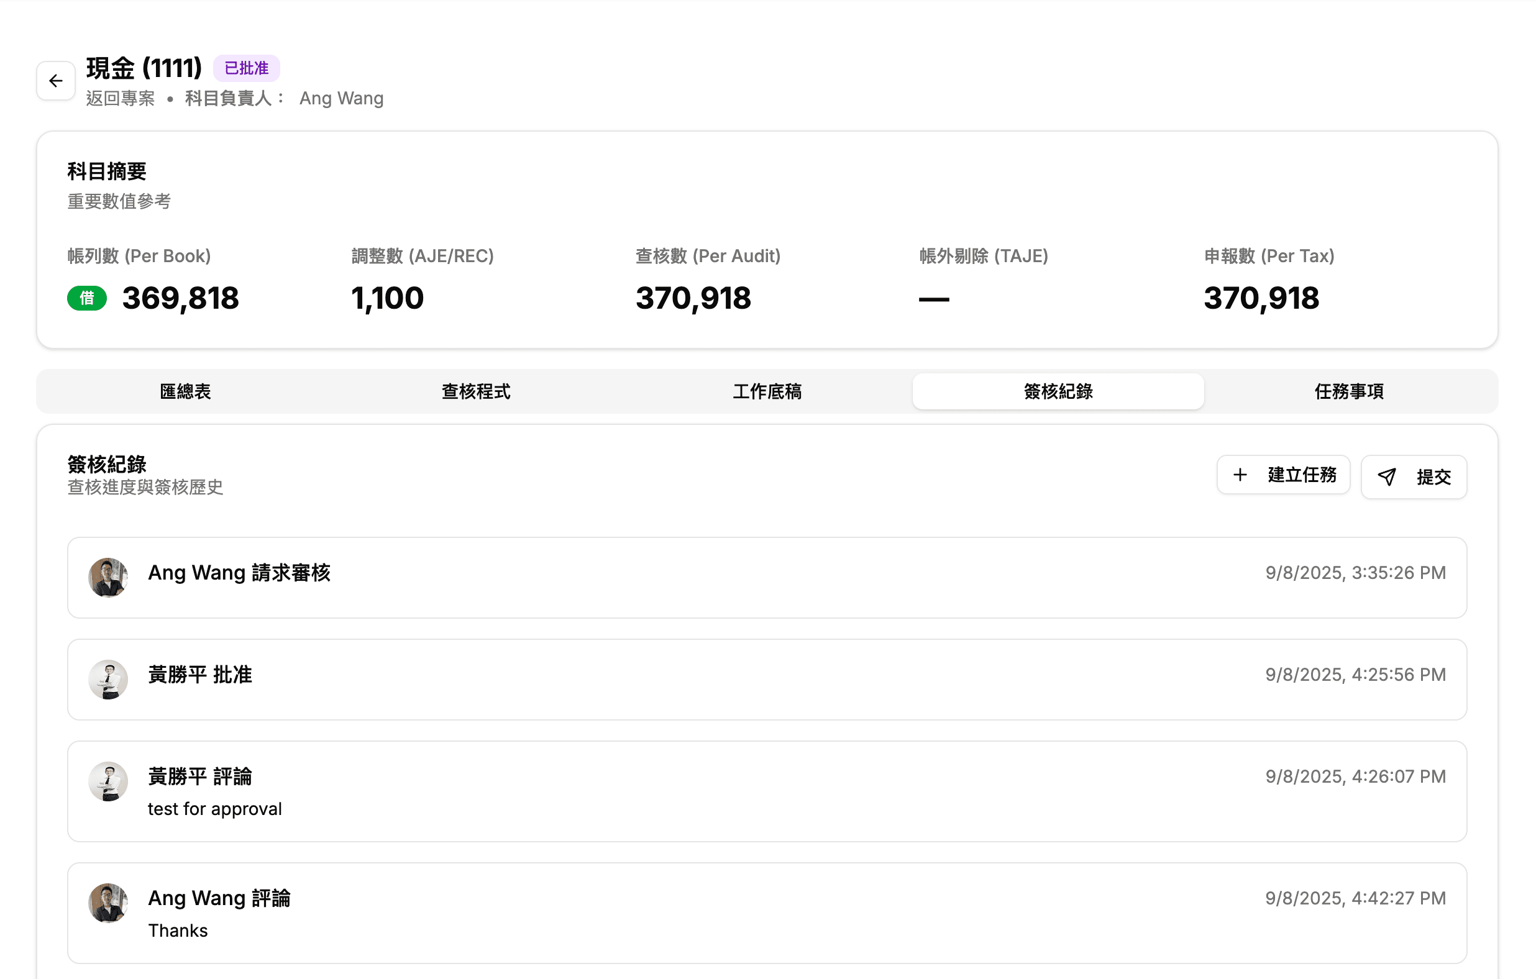Image resolution: width=1536 pixels, height=979 pixels.
Task: Click 黃勝平's avatar on the 評論 record
Action: pyautogui.click(x=107, y=781)
